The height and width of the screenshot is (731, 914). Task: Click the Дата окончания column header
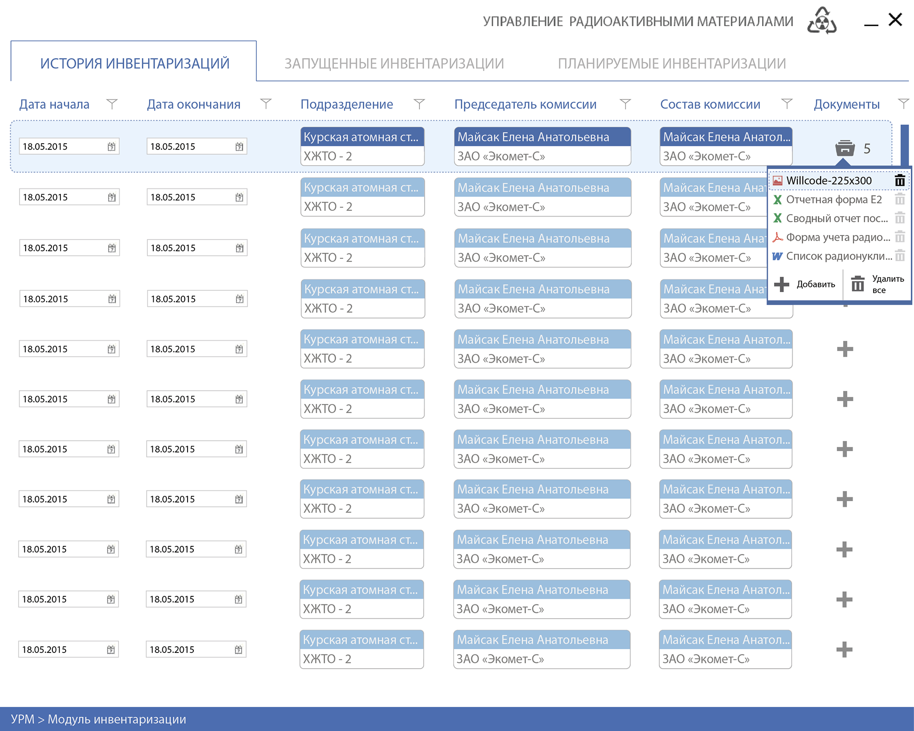[193, 104]
